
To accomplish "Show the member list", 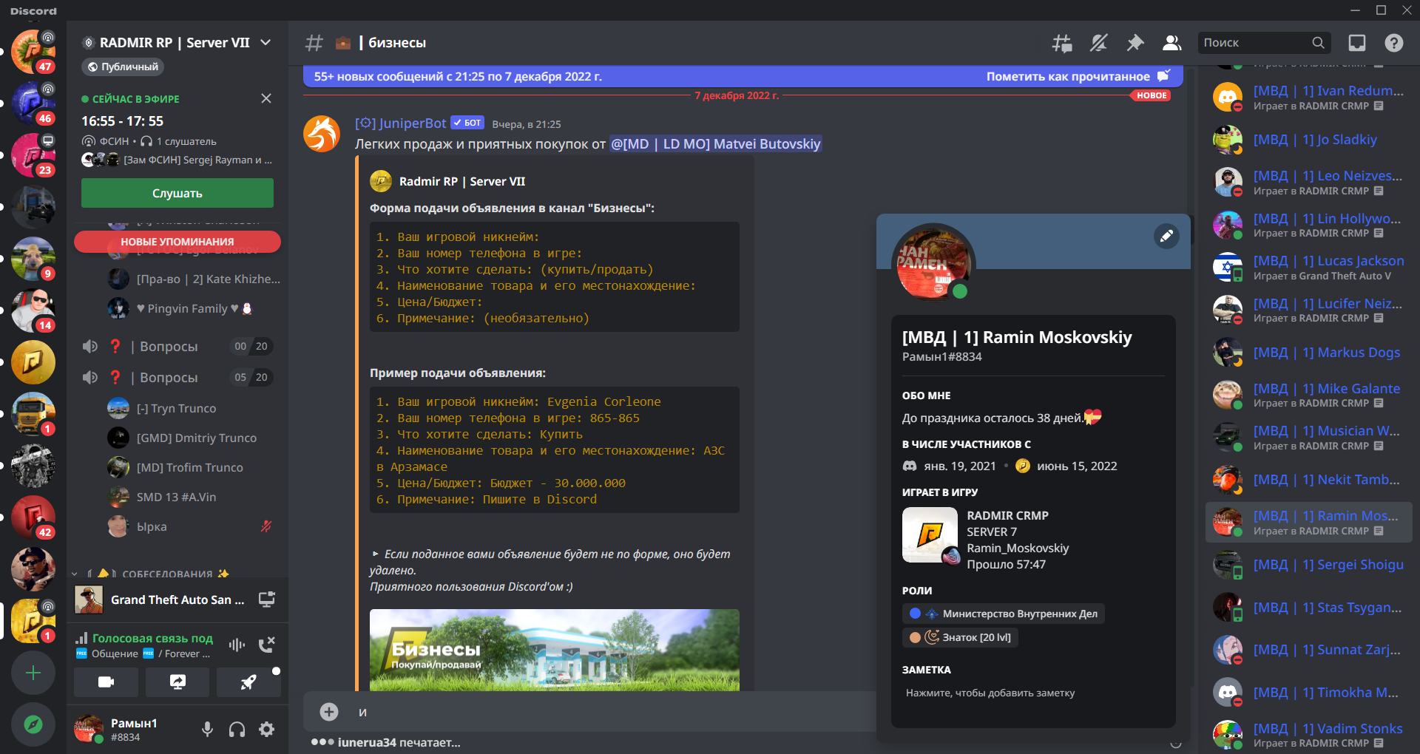I will coord(1171,43).
